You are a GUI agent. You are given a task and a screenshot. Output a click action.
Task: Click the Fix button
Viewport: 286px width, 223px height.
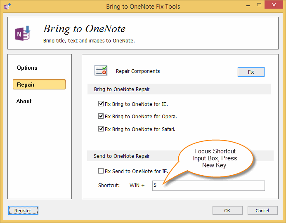251,72
